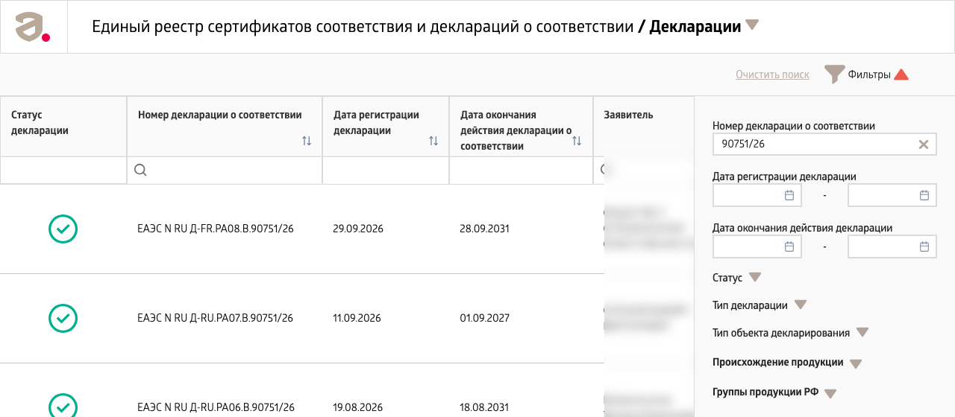The image size is (955, 417).
Task: Click the Единый реестр сертификатов title
Action: coord(363,27)
